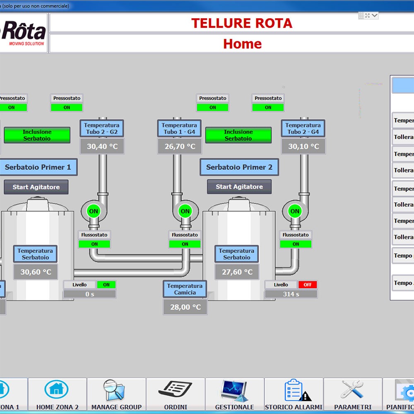Screen dimensions: 414x414
Task: Click the red Livello OFF indicator
Action: pyautogui.click(x=308, y=285)
